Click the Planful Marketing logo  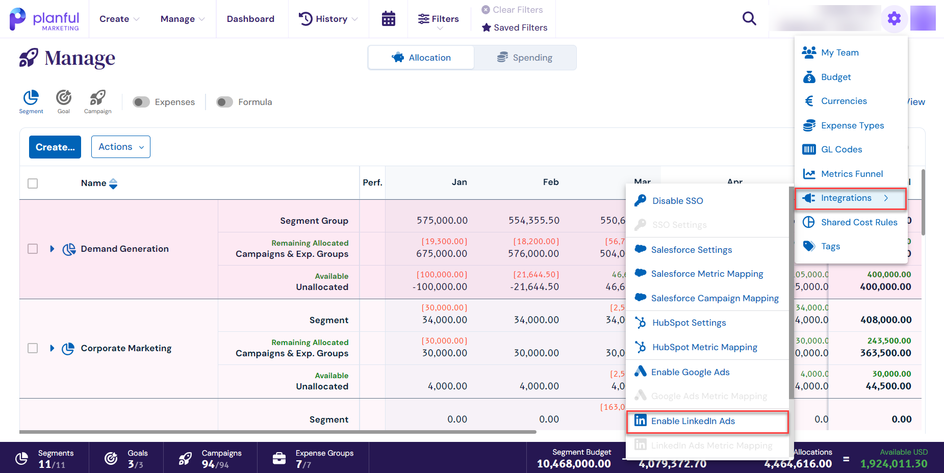(44, 19)
